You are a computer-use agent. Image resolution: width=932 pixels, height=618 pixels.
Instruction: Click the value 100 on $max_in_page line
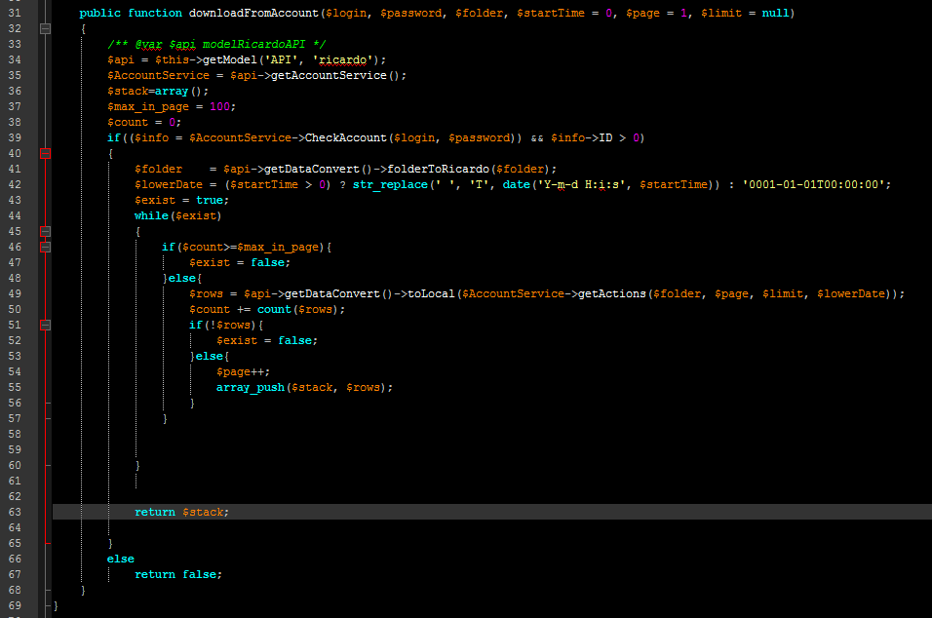click(x=219, y=106)
